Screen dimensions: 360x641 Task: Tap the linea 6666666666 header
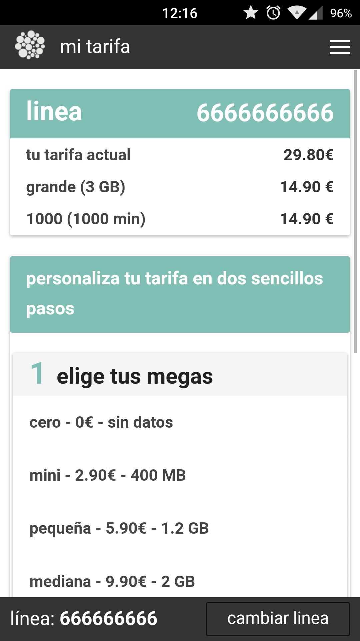(x=180, y=113)
